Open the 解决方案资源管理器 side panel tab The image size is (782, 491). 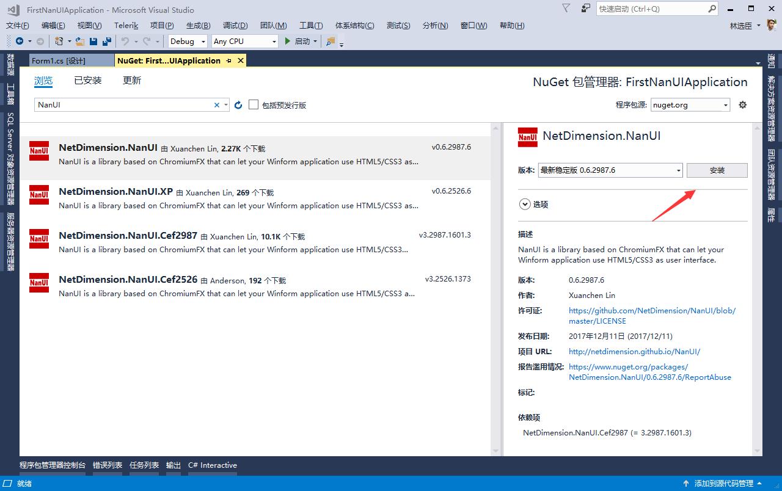(772, 109)
